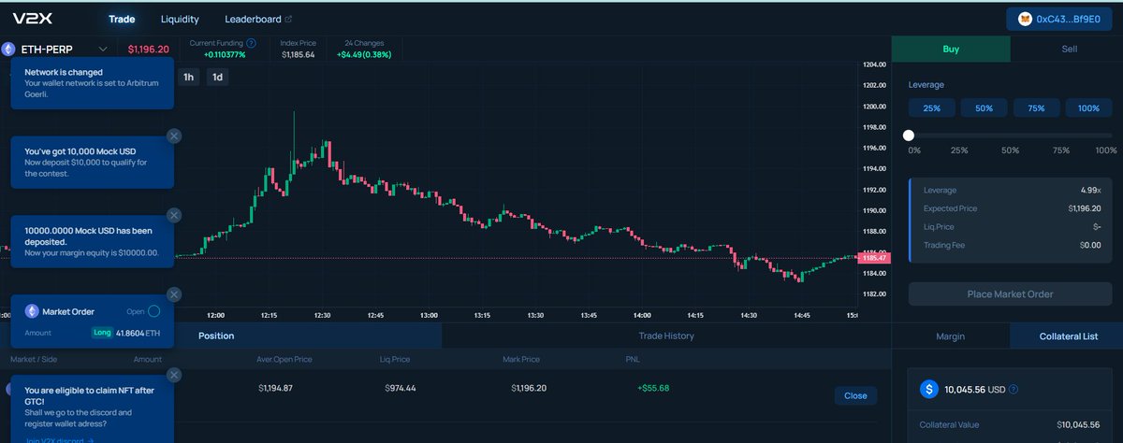Click the PNL value +$55.68
This screenshot has width=1123, height=443.
pyautogui.click(x=653, y=388)
